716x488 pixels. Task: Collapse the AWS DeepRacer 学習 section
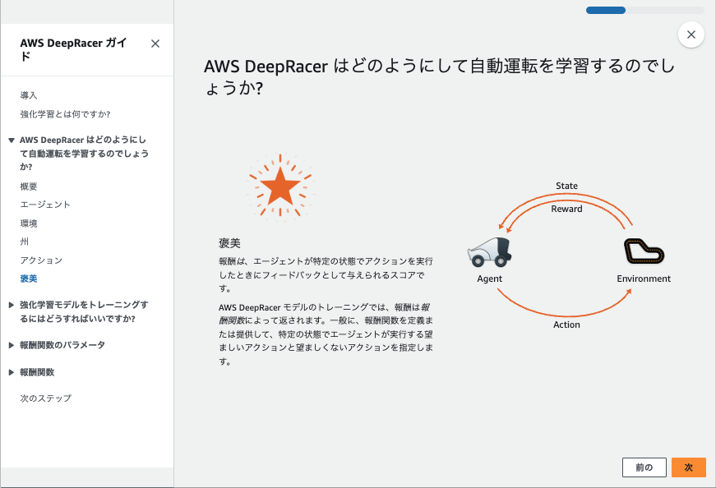click(x=80, y=153)
